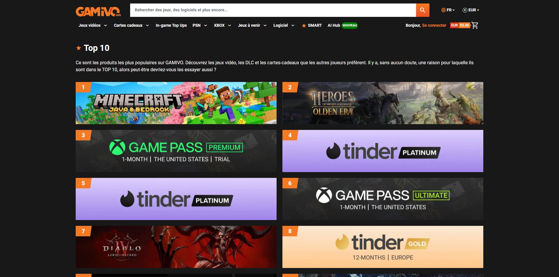This screenshot has height=277, width=559.
Task: Expand the Jeux vidéos dropdown
Action: (x=93, y=25)
